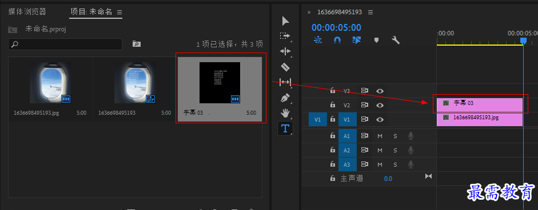This screenshot has height=210, width=538.
Task: Toggle A1 track targeting
Action: [x=347, y=136]
